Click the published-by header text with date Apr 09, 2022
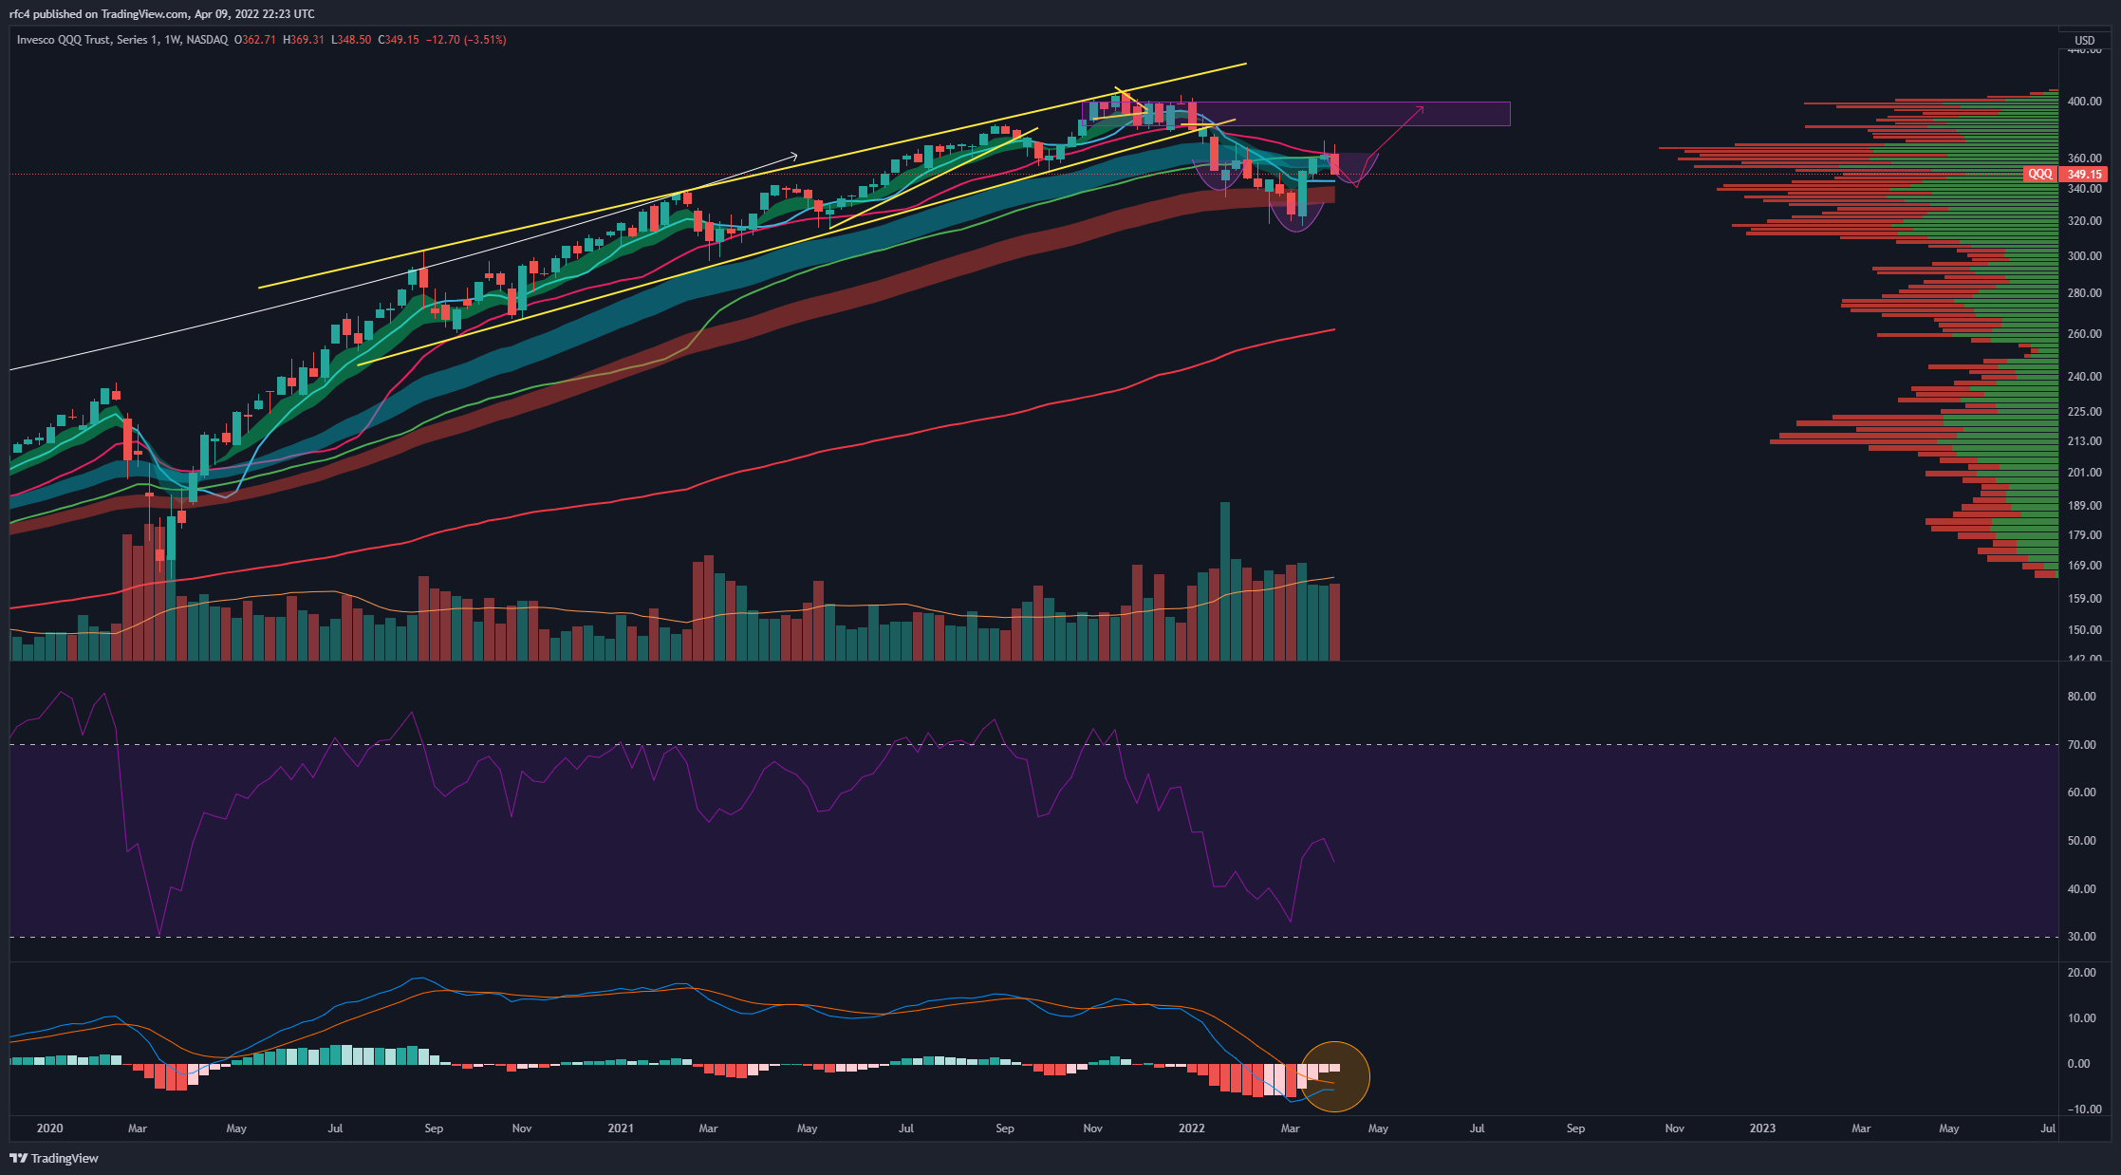This screenshot has height=1175, width=2121. (x=162, y=14)
